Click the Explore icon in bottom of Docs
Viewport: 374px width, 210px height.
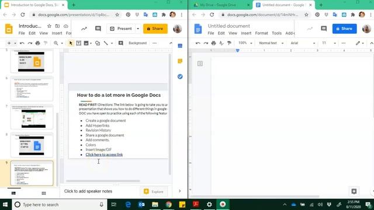[x=354, y=191]
